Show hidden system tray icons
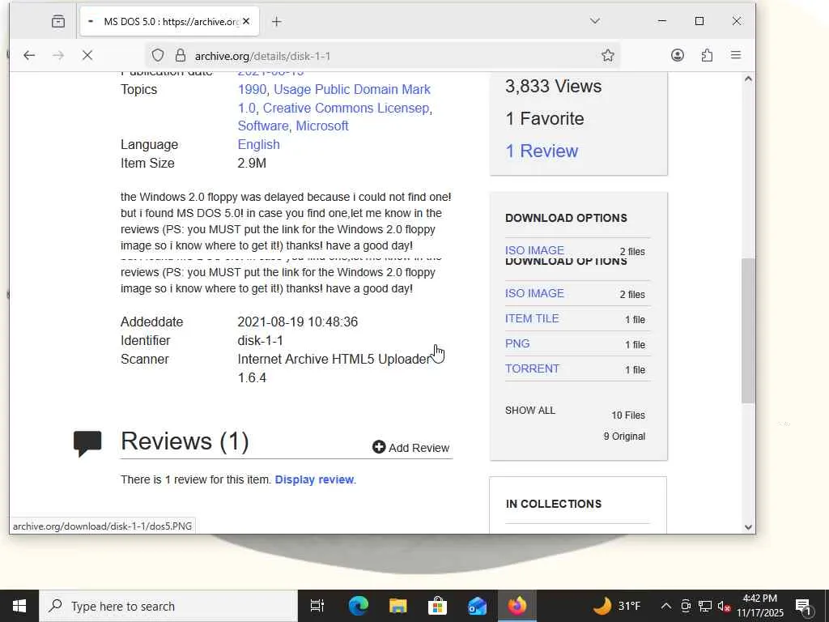Viewport: 829px width, 622px height. pyautogui.click(x=666, y=606)
